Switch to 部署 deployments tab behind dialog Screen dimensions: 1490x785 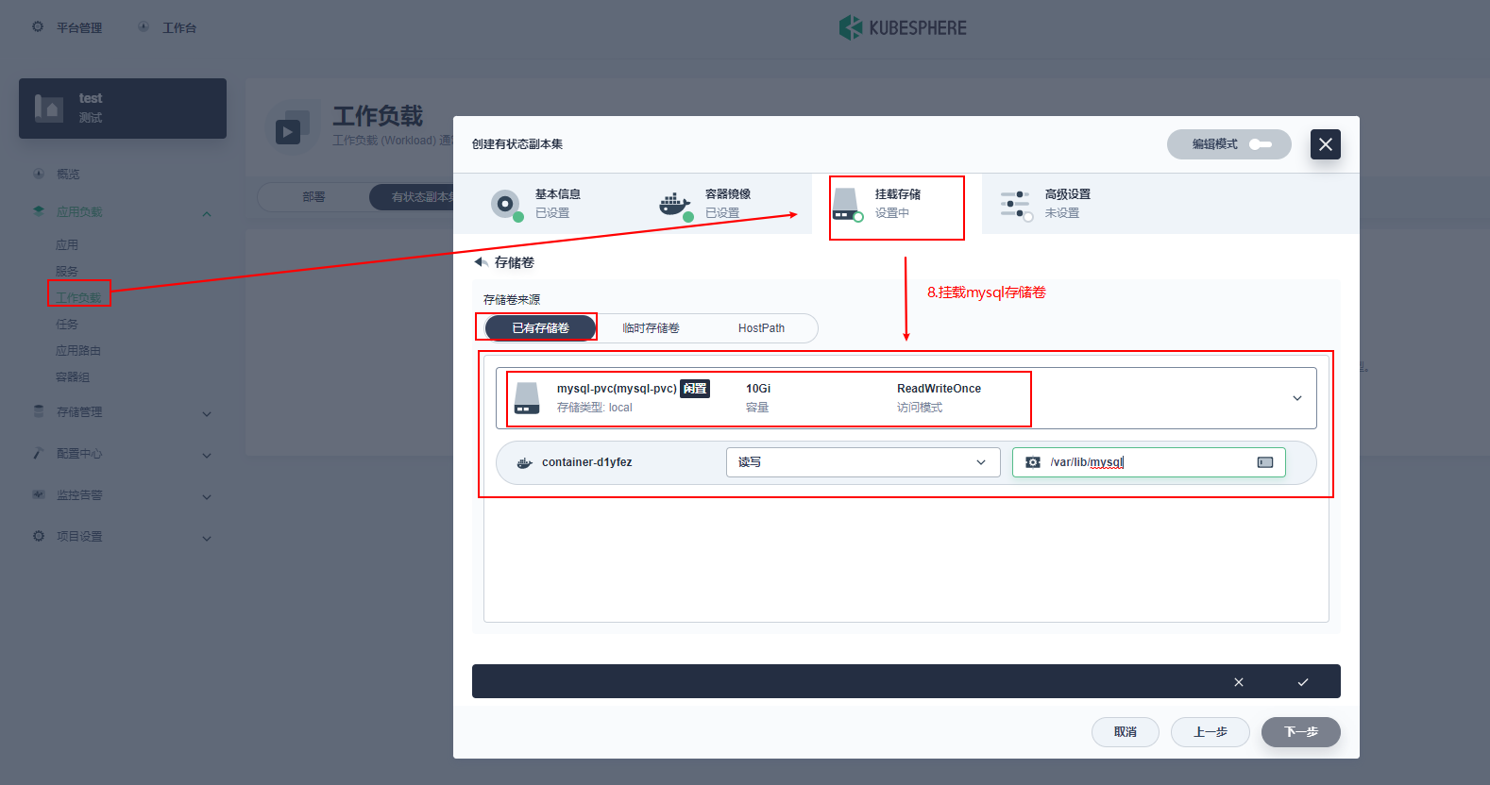(x=313, y=197)
